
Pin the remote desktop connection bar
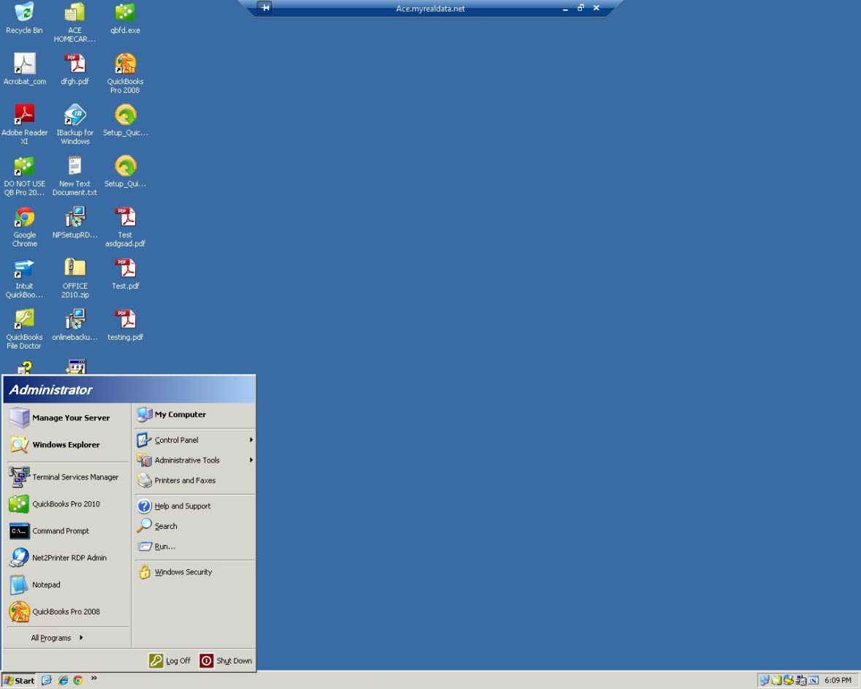tap(265, 8)
